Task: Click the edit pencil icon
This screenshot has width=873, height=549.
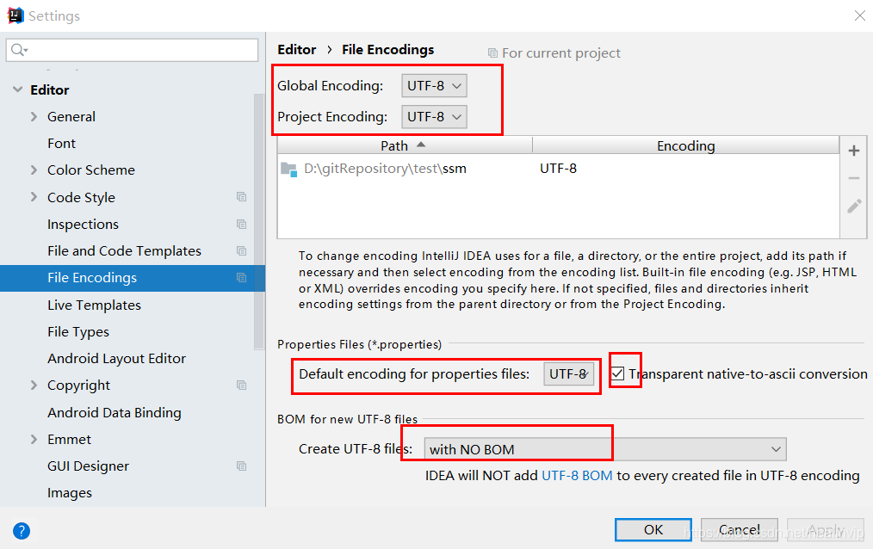Action: click(x=854, y=206)
